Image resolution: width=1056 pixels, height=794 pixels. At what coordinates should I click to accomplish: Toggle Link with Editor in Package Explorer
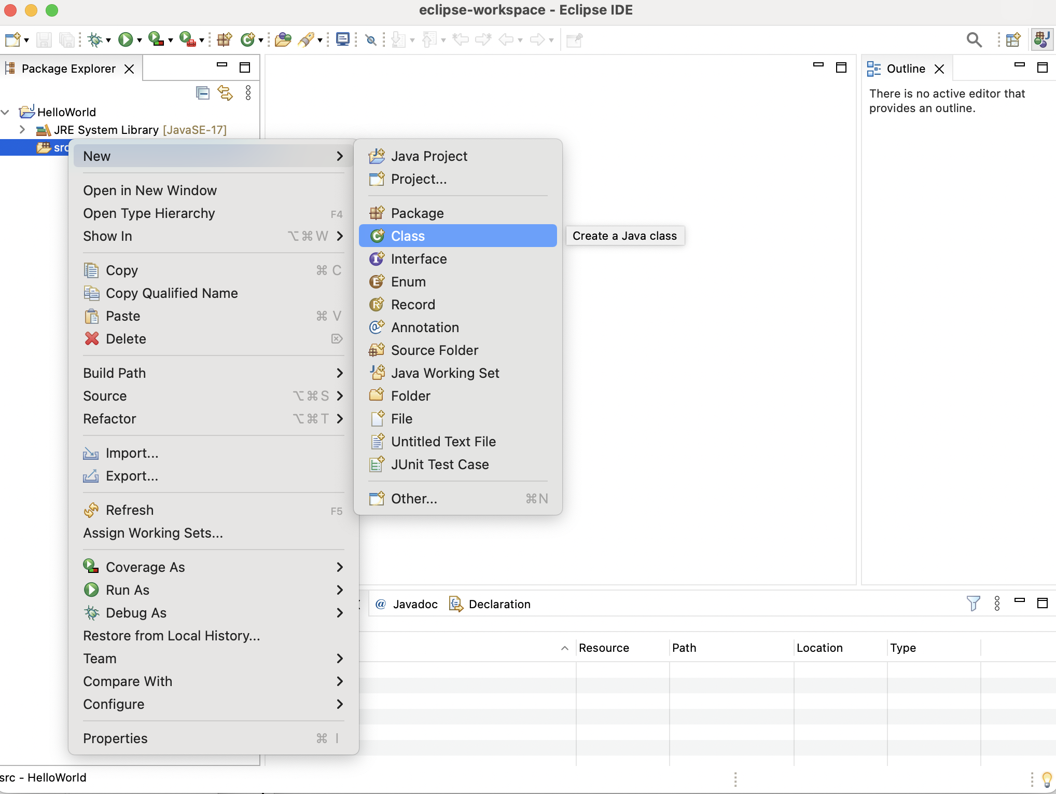(225, 93)
